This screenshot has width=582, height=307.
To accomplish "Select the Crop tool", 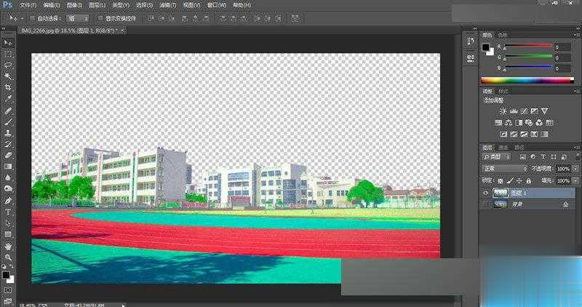I will coord(8,87).
